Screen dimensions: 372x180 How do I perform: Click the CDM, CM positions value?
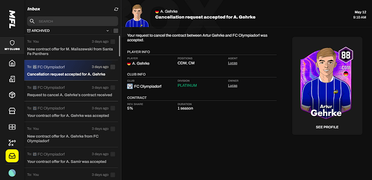186,63
